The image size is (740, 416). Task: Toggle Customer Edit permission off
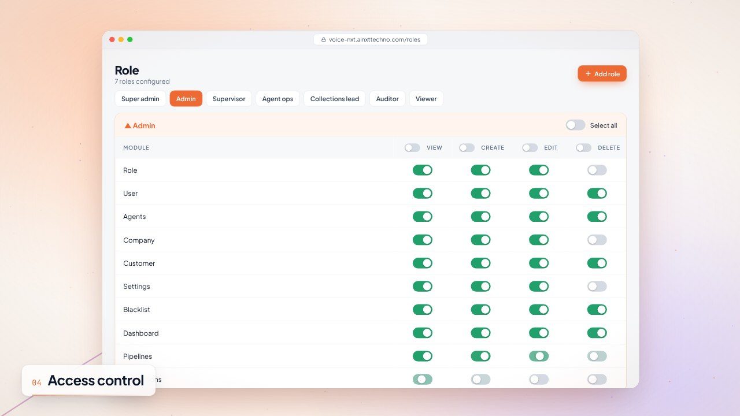539,263
